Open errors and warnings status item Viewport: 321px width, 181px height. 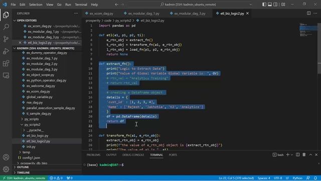point(56,178)
